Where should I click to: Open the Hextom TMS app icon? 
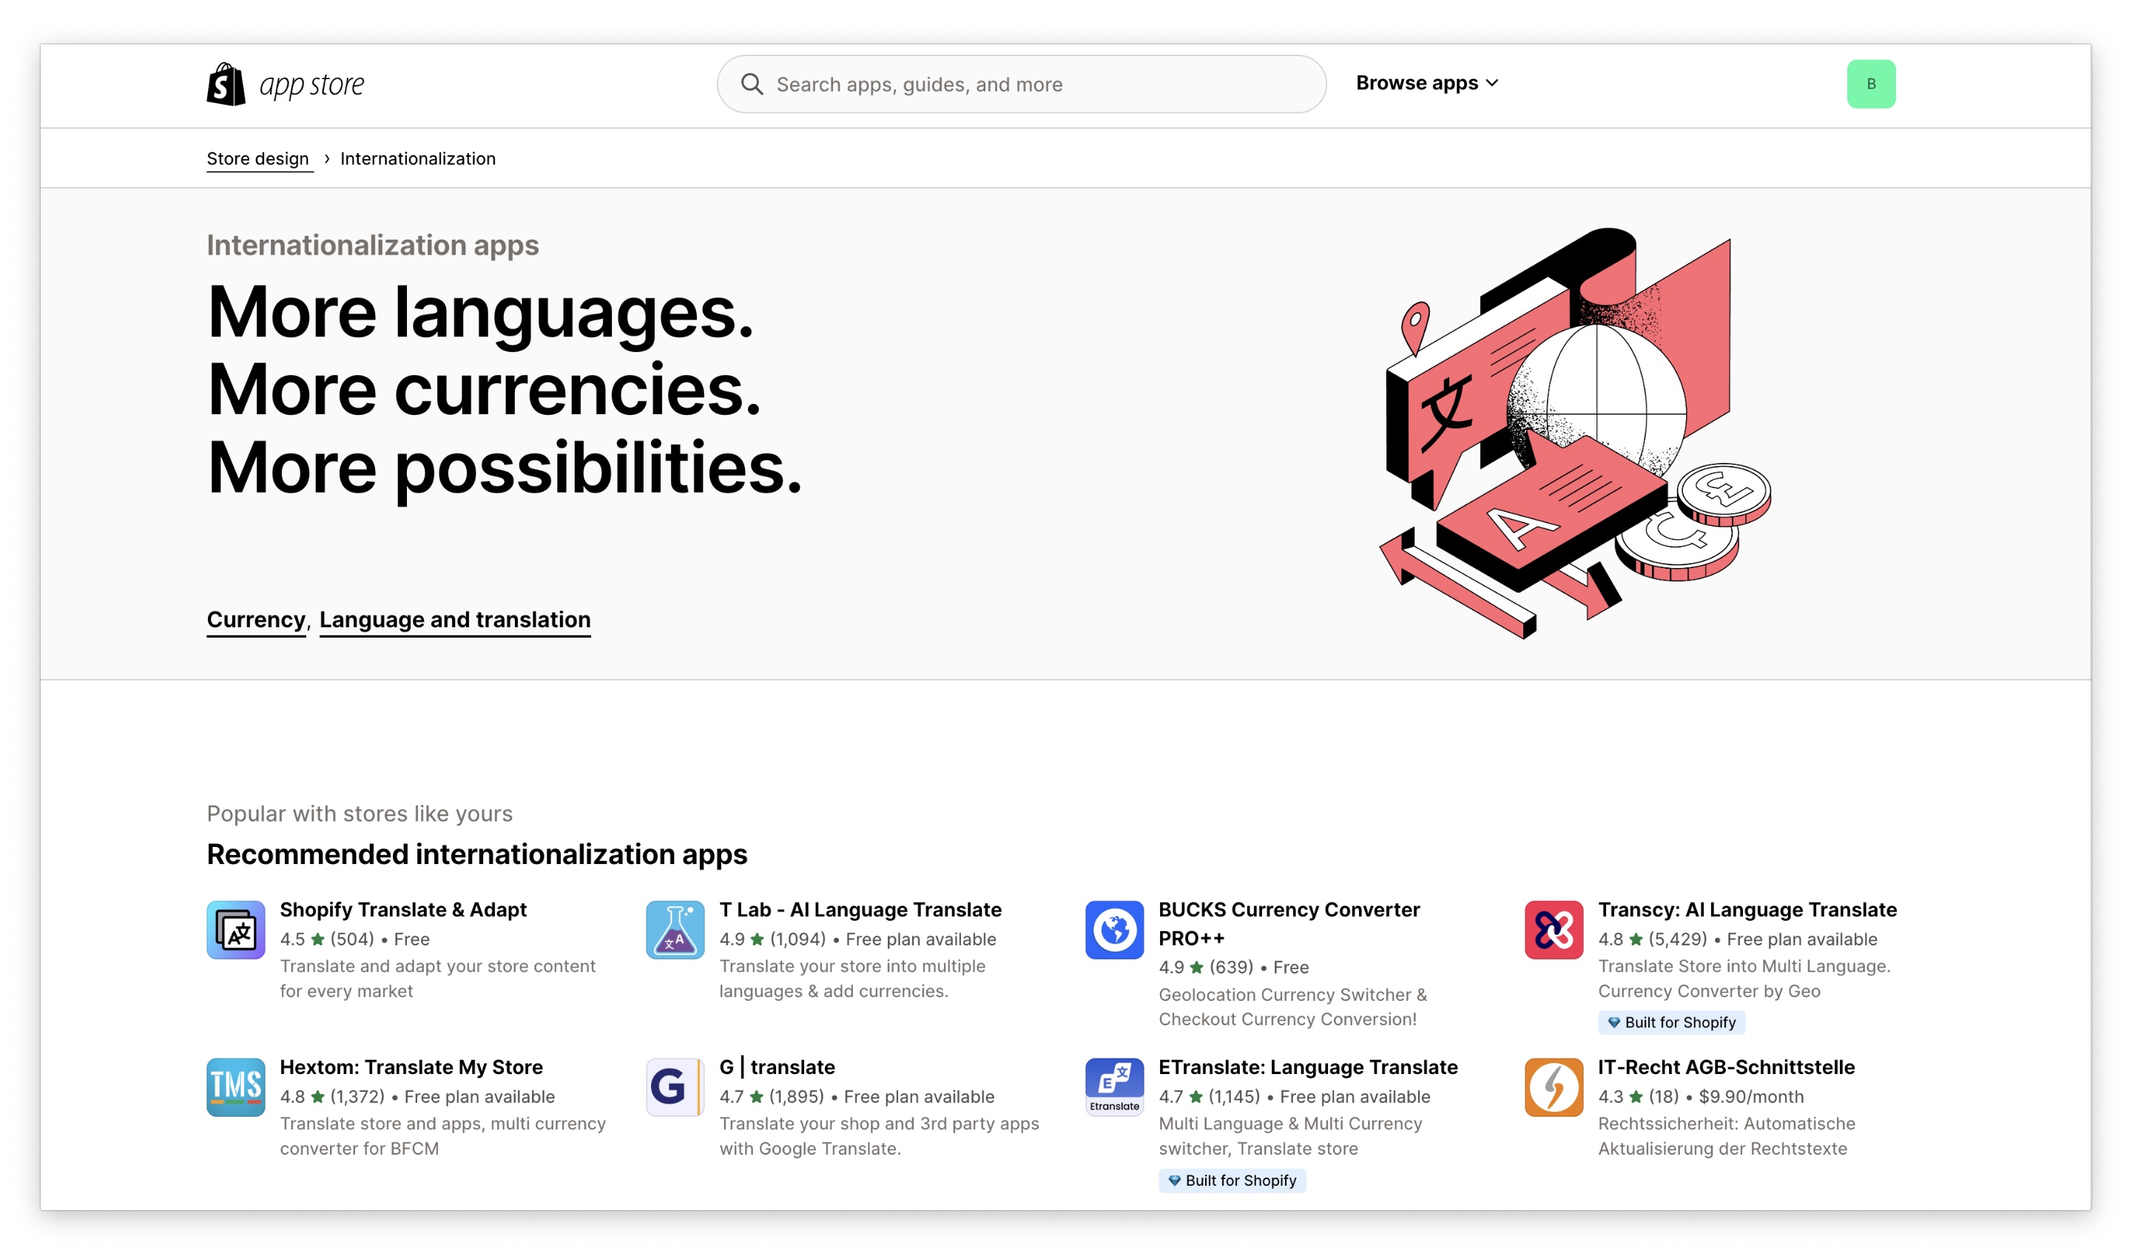[236, 1087]
